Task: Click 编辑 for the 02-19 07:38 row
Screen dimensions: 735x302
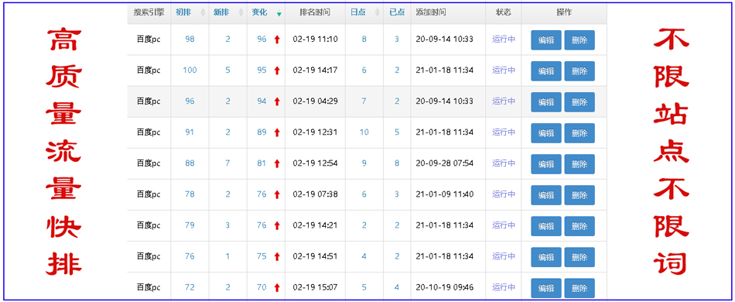Action: point(546,194)
